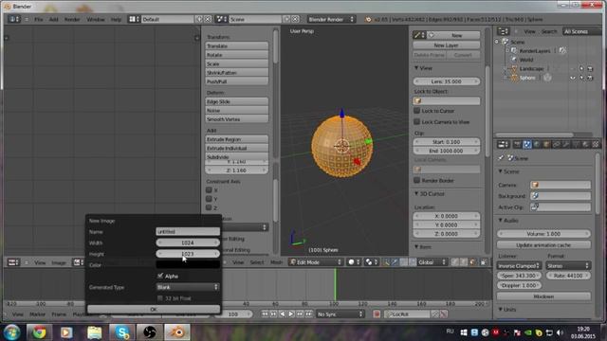Image resolution: width=607 pixels, height=341 pixels.
Task: Open the All Scenes dropdown in Outliner
Action: 581,31
